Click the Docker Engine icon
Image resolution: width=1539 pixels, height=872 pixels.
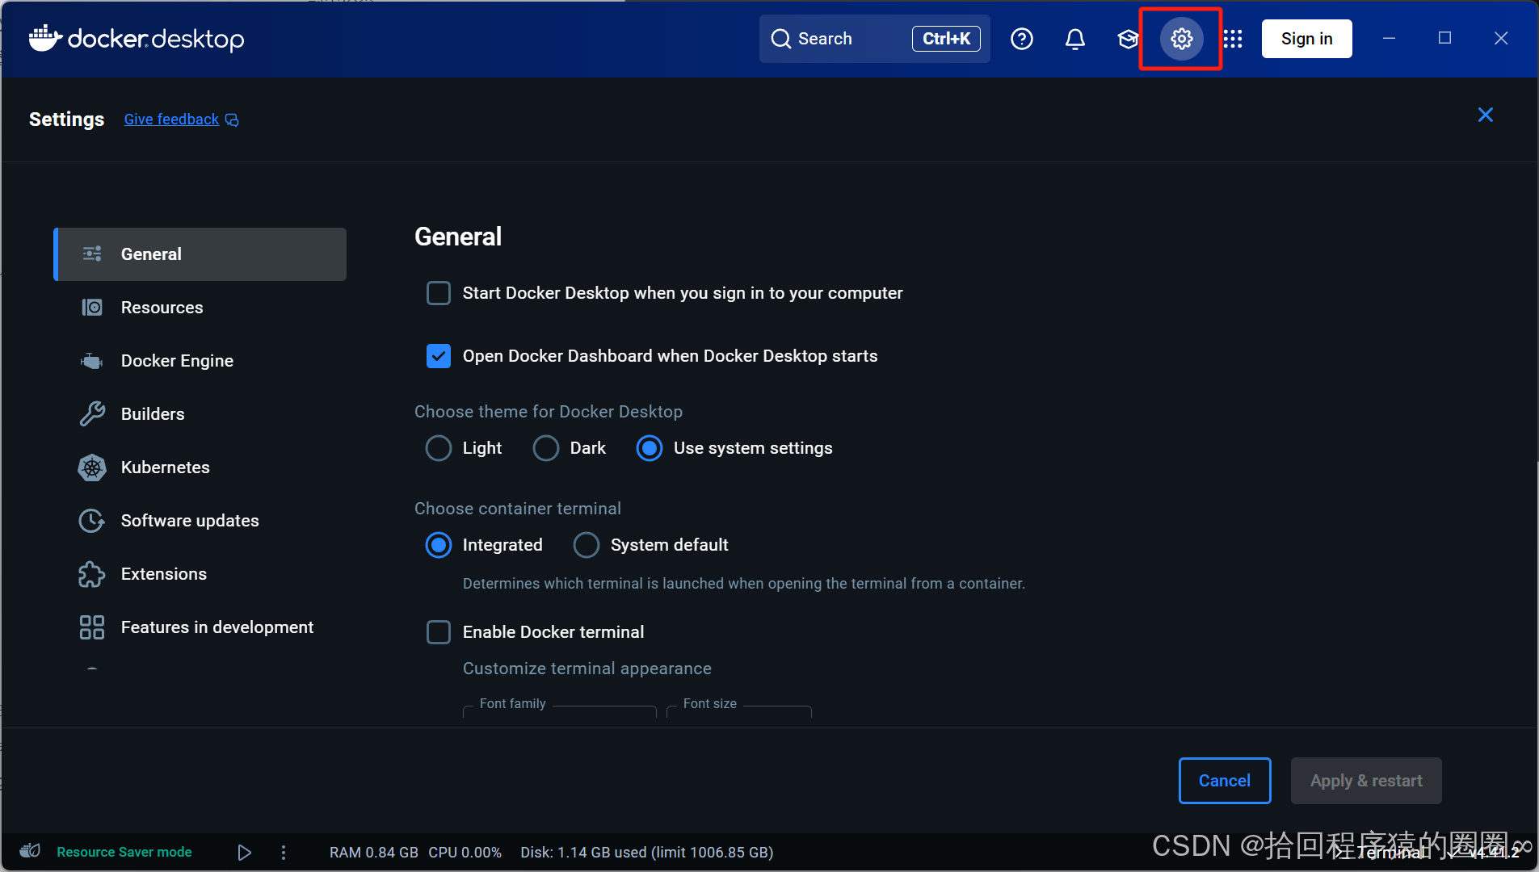tap(92, 361)
